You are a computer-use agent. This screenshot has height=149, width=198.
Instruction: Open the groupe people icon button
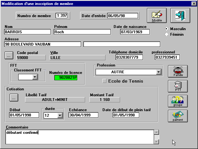click(x=178, y=101)
